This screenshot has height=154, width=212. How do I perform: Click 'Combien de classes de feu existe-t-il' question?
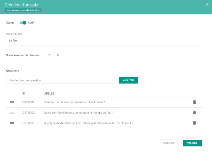coord(74,102)
